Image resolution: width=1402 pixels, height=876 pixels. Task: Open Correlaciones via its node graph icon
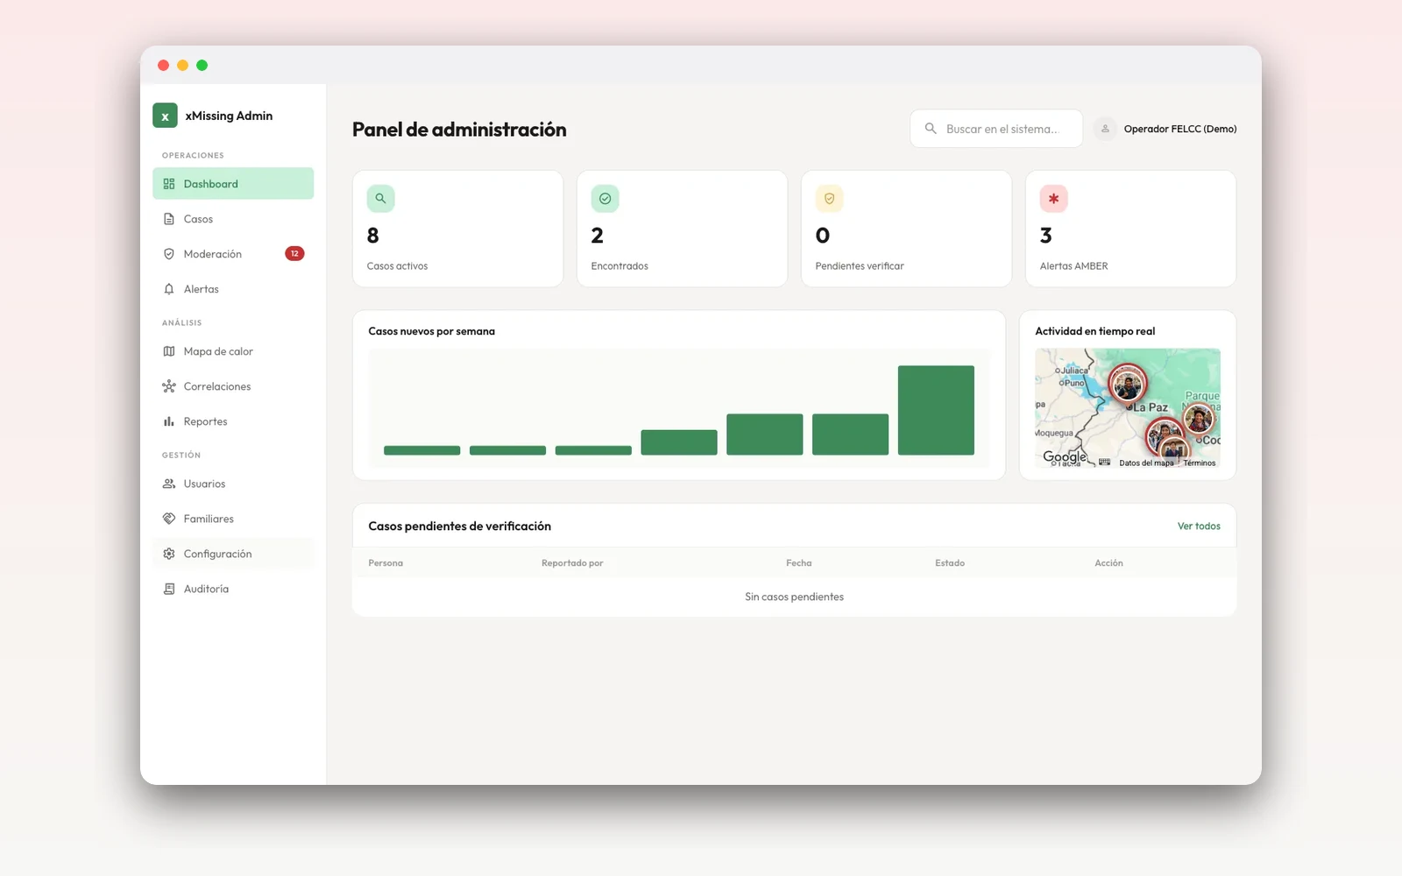[169, 386]
